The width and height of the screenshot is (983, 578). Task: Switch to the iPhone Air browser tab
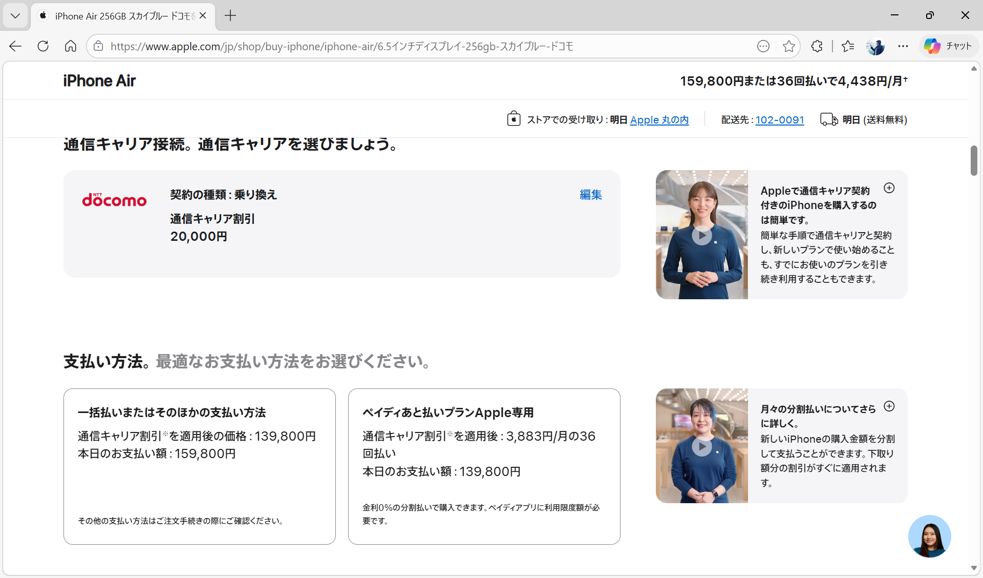pyautogui.click(x=118, y=15)
